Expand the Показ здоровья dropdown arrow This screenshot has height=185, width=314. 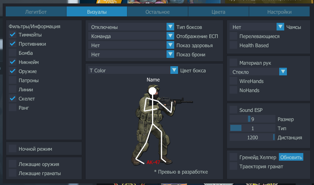[170, 45]
